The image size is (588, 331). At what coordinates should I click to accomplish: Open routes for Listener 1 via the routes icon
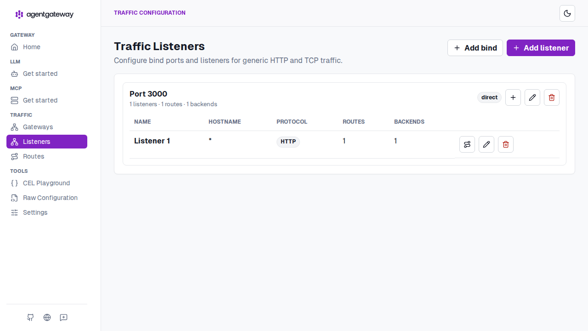[x=467, y=144]
